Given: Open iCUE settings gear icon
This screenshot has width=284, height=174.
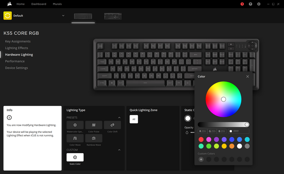Looking at the screenshot, I should pos(259,4).
